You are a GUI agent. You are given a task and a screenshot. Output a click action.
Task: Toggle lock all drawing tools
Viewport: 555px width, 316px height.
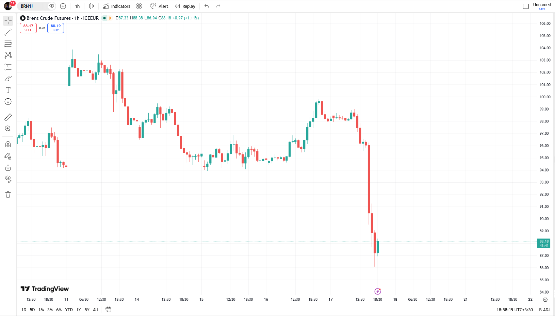coord(8,168)
